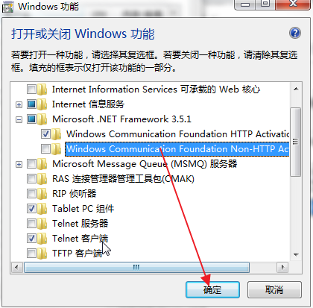Collapse the Microsoft .NET Framework 3.5.1 node
This screenshot has height=308, width=313.
click(x=19, y=119)
